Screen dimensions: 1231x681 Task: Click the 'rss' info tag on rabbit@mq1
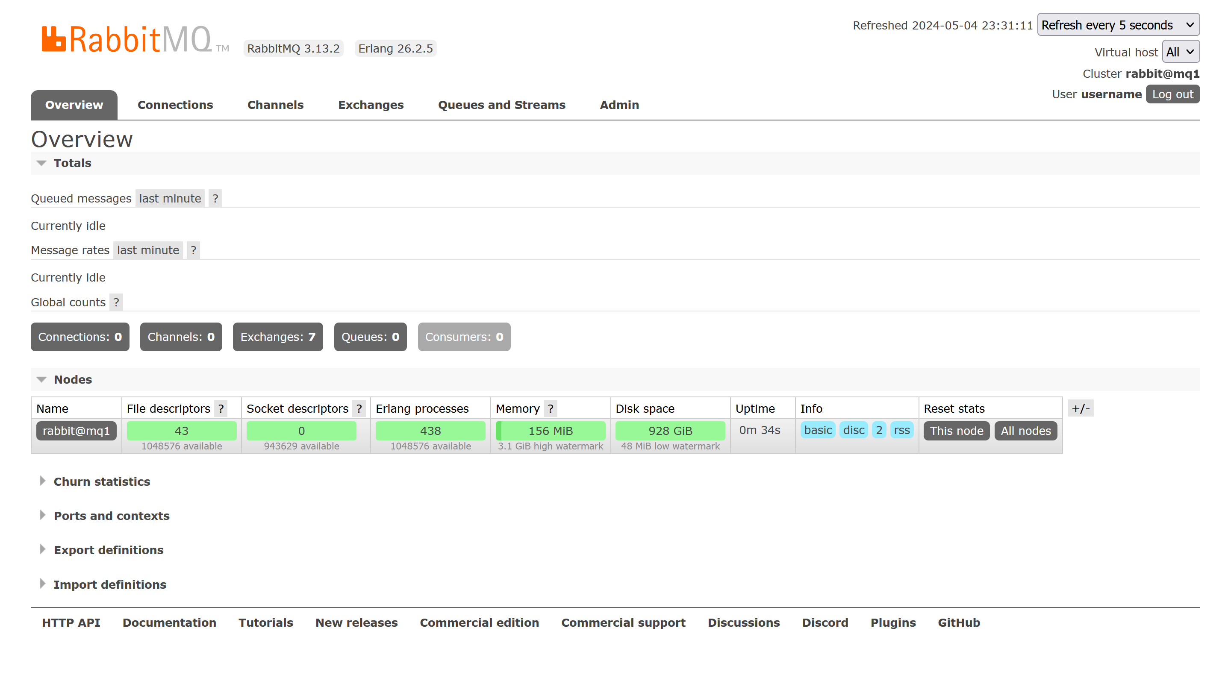901,430
